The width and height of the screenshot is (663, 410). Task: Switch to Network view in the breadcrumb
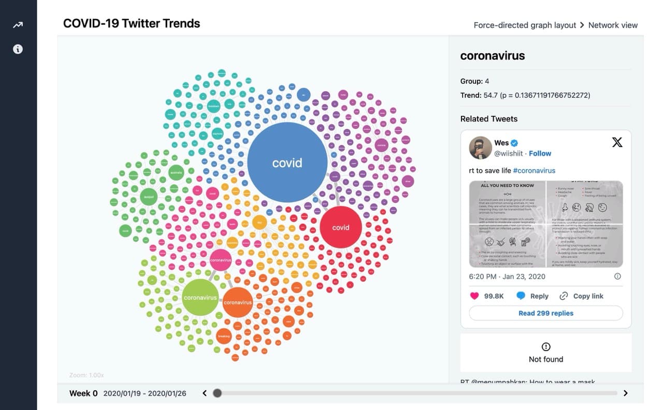tap(613, 25)
